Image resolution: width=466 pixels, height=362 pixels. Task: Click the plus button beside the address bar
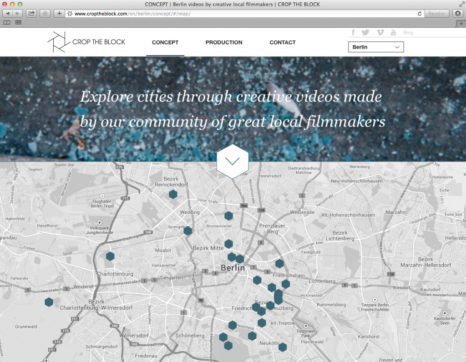point(59,13)
